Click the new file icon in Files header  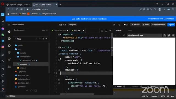(x=43, y=39)
